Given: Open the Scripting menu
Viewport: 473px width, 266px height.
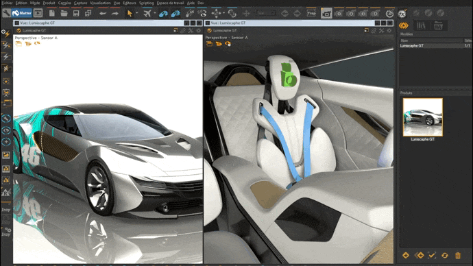Looking at the screenshot, I should 146,3.
